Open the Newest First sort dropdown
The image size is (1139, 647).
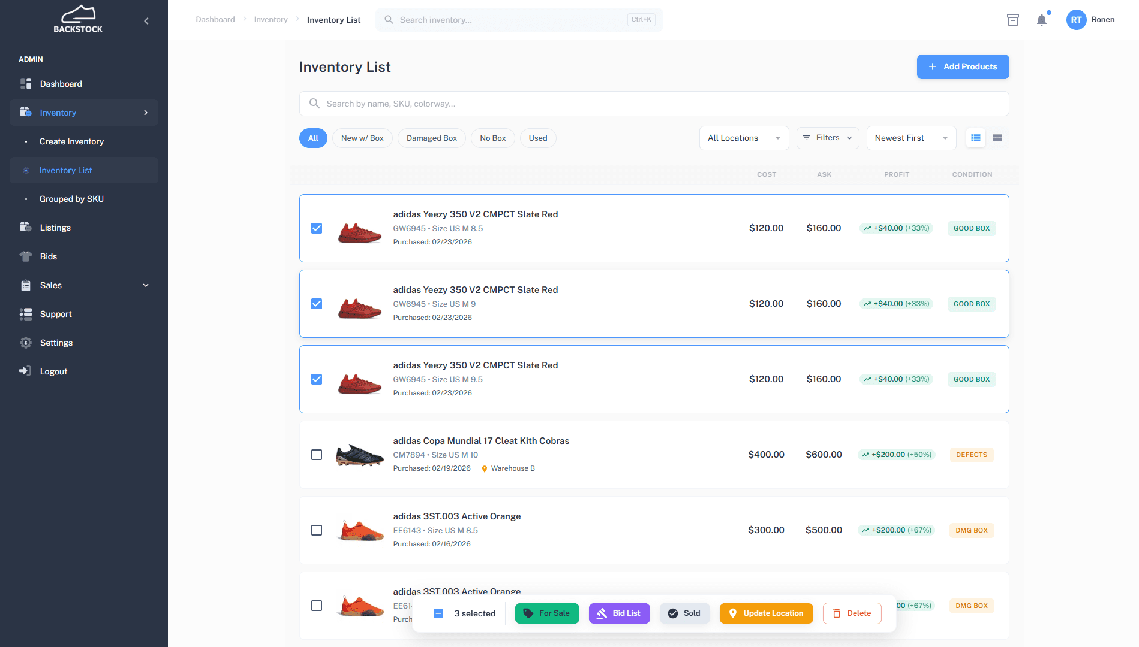tap(911, 138)
